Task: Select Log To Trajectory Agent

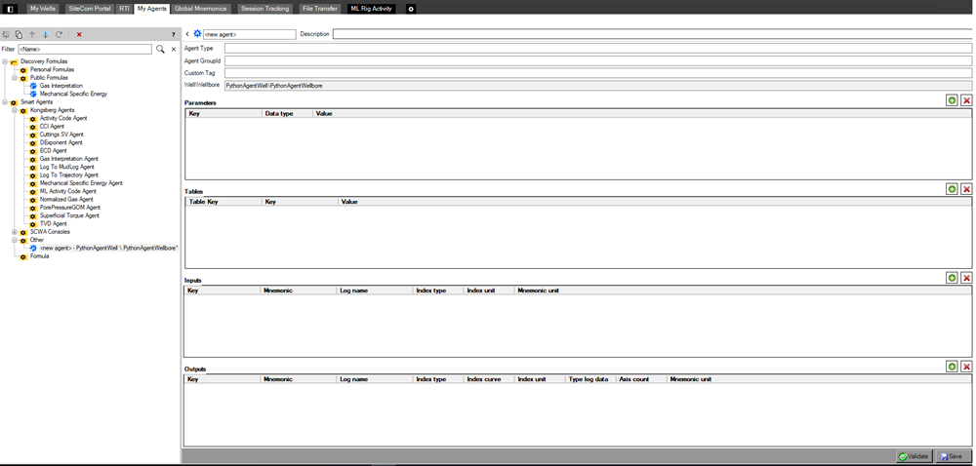Action: pos(68,175)
